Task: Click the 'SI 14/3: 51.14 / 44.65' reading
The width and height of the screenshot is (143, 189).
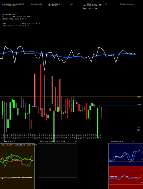Action: click(x=22, y=17)
